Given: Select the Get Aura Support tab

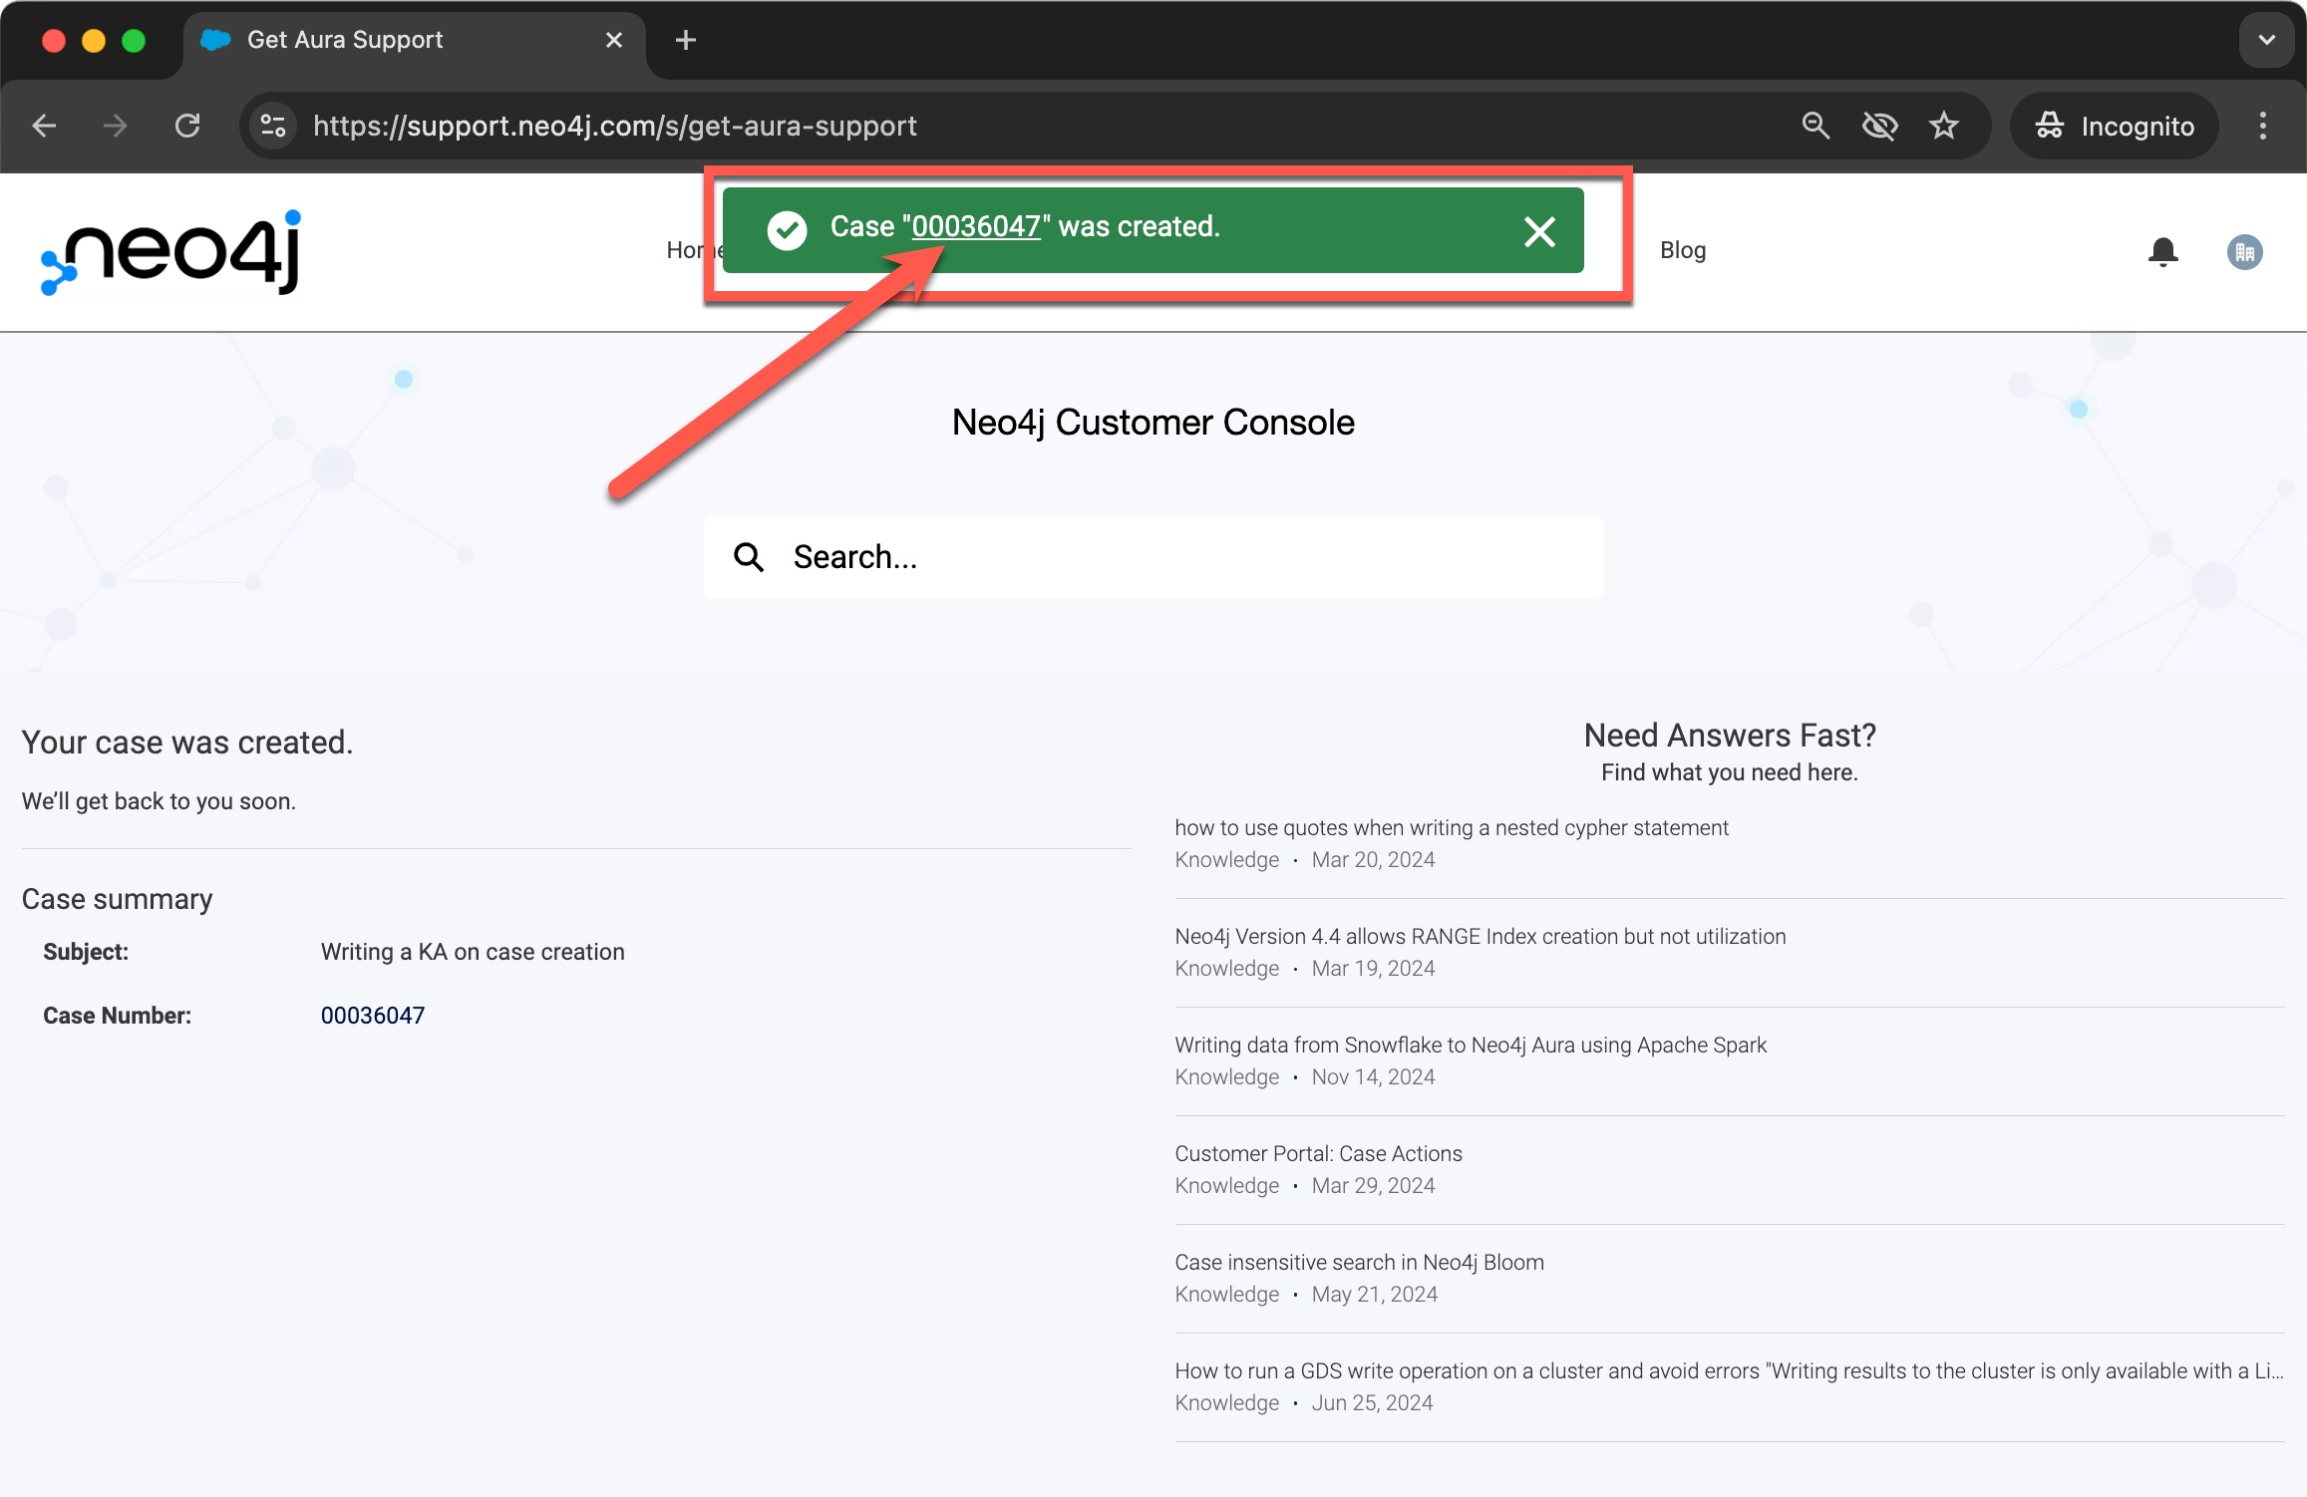Looking at the screenshot, I should coord(413,40).
